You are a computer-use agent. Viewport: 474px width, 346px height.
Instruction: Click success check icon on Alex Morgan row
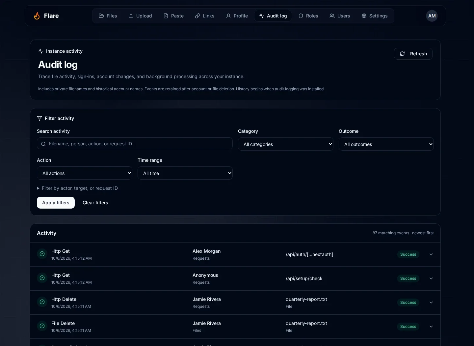coord(42,254)
